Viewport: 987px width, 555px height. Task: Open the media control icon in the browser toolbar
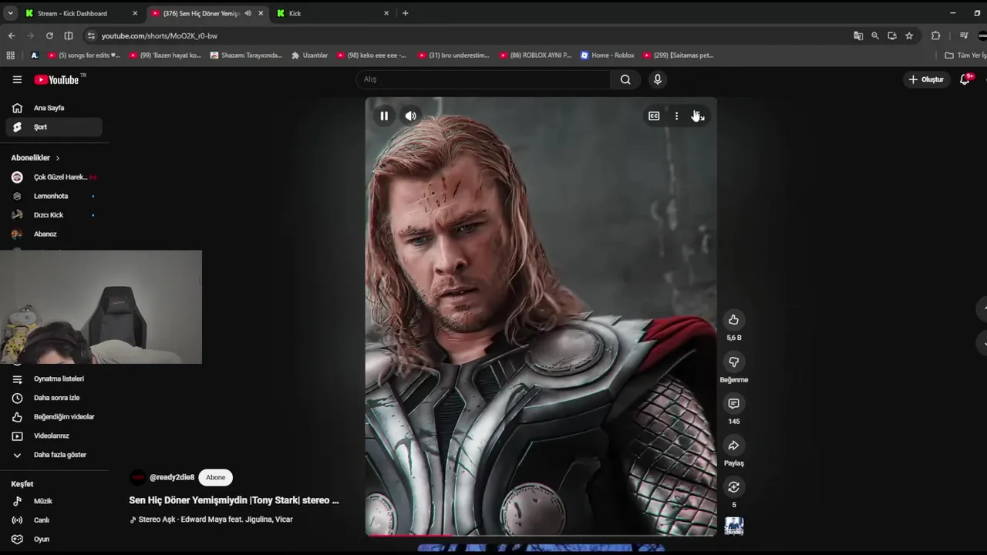point(963,35)
